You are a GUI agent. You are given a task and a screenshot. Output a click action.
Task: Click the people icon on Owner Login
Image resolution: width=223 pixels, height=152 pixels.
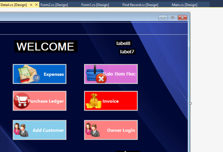coord(92,130)
